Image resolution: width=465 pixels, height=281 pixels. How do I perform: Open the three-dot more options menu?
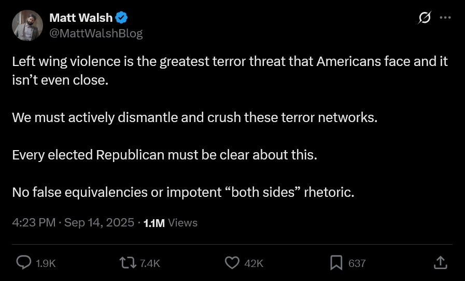click(445, 18)
